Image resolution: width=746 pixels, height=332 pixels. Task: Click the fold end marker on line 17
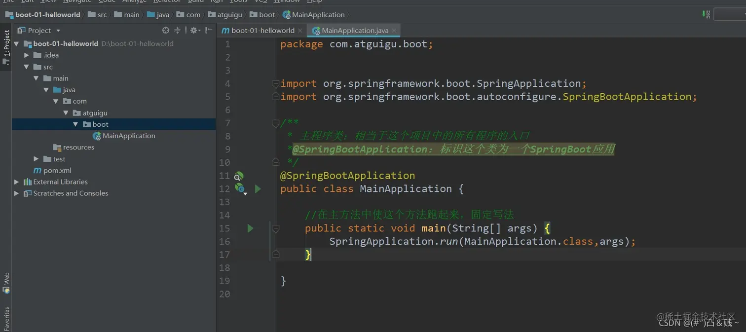point(276,255)
